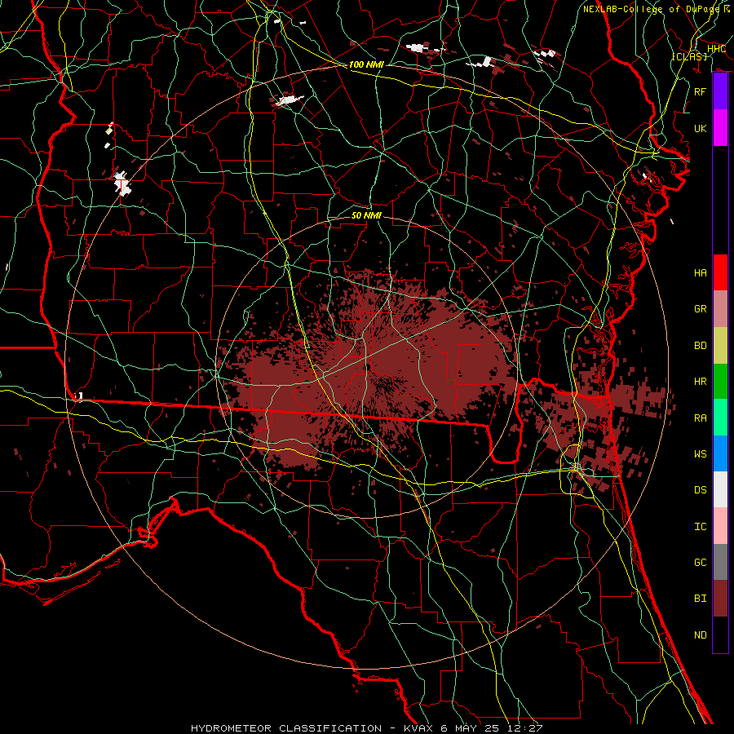Screen dimensions: 734x734
Task: Click the 12:27 timestamp text
Action: click(524, 728)
